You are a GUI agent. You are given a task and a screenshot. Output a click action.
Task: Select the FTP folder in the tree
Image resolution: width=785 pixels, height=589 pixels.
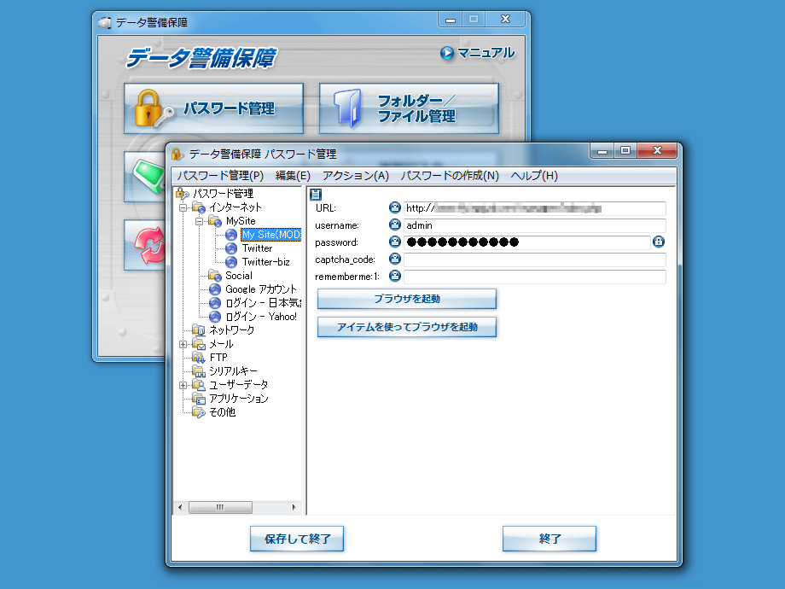click(218, 358)
